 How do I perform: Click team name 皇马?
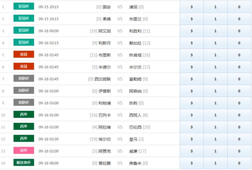[x=133, y=139]
